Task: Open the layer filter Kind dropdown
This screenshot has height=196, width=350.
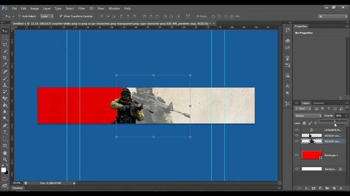Action: 303,109
